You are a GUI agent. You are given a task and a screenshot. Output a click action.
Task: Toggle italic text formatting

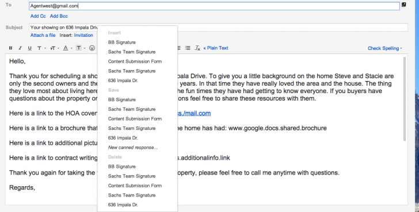[x=20, y=48]
